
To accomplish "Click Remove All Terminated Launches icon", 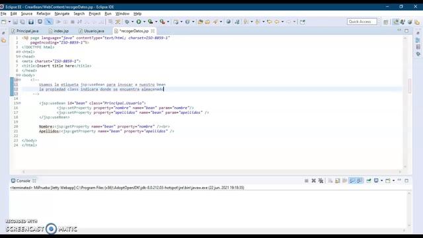I will (321, 180).
